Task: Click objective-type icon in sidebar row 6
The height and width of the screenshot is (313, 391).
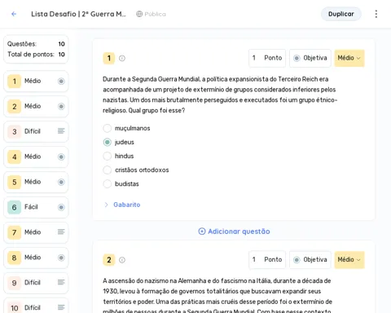Action: pos(61,207)
